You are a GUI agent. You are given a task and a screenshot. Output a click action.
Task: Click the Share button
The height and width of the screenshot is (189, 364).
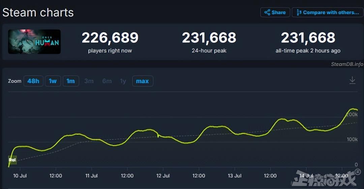275,12
